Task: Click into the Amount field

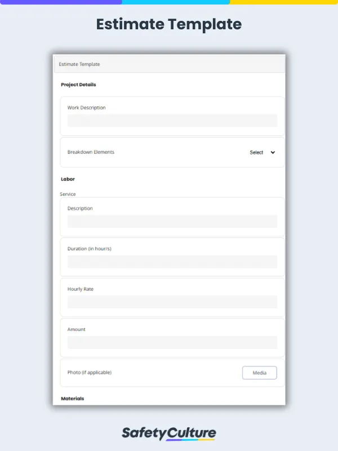Action: point(172,342)
